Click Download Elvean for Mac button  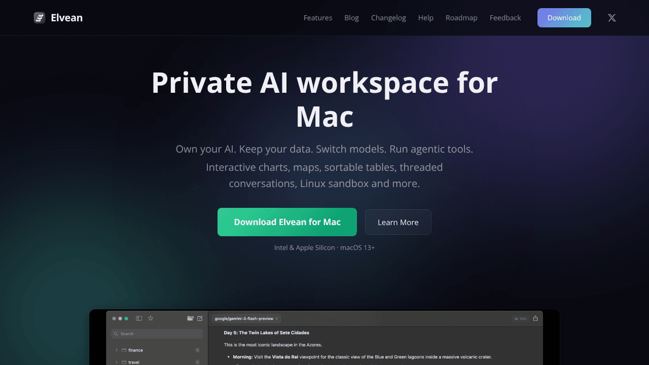pyautogui.click(x=287, y=222)
